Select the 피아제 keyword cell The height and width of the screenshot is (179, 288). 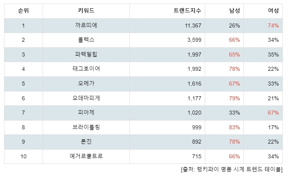point(86,113)
